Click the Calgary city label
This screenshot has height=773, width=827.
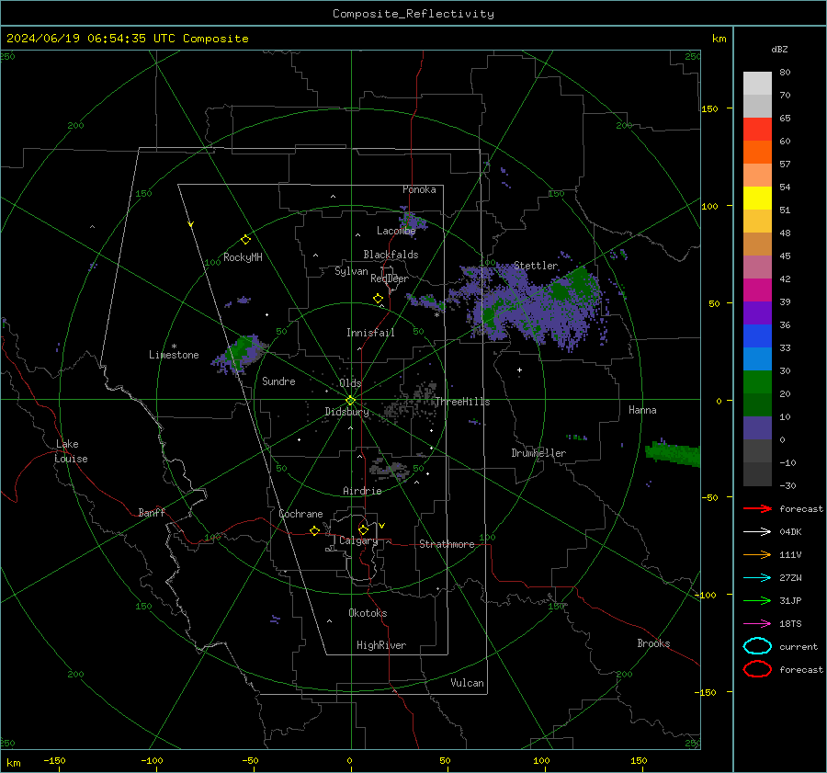point(358,540)
